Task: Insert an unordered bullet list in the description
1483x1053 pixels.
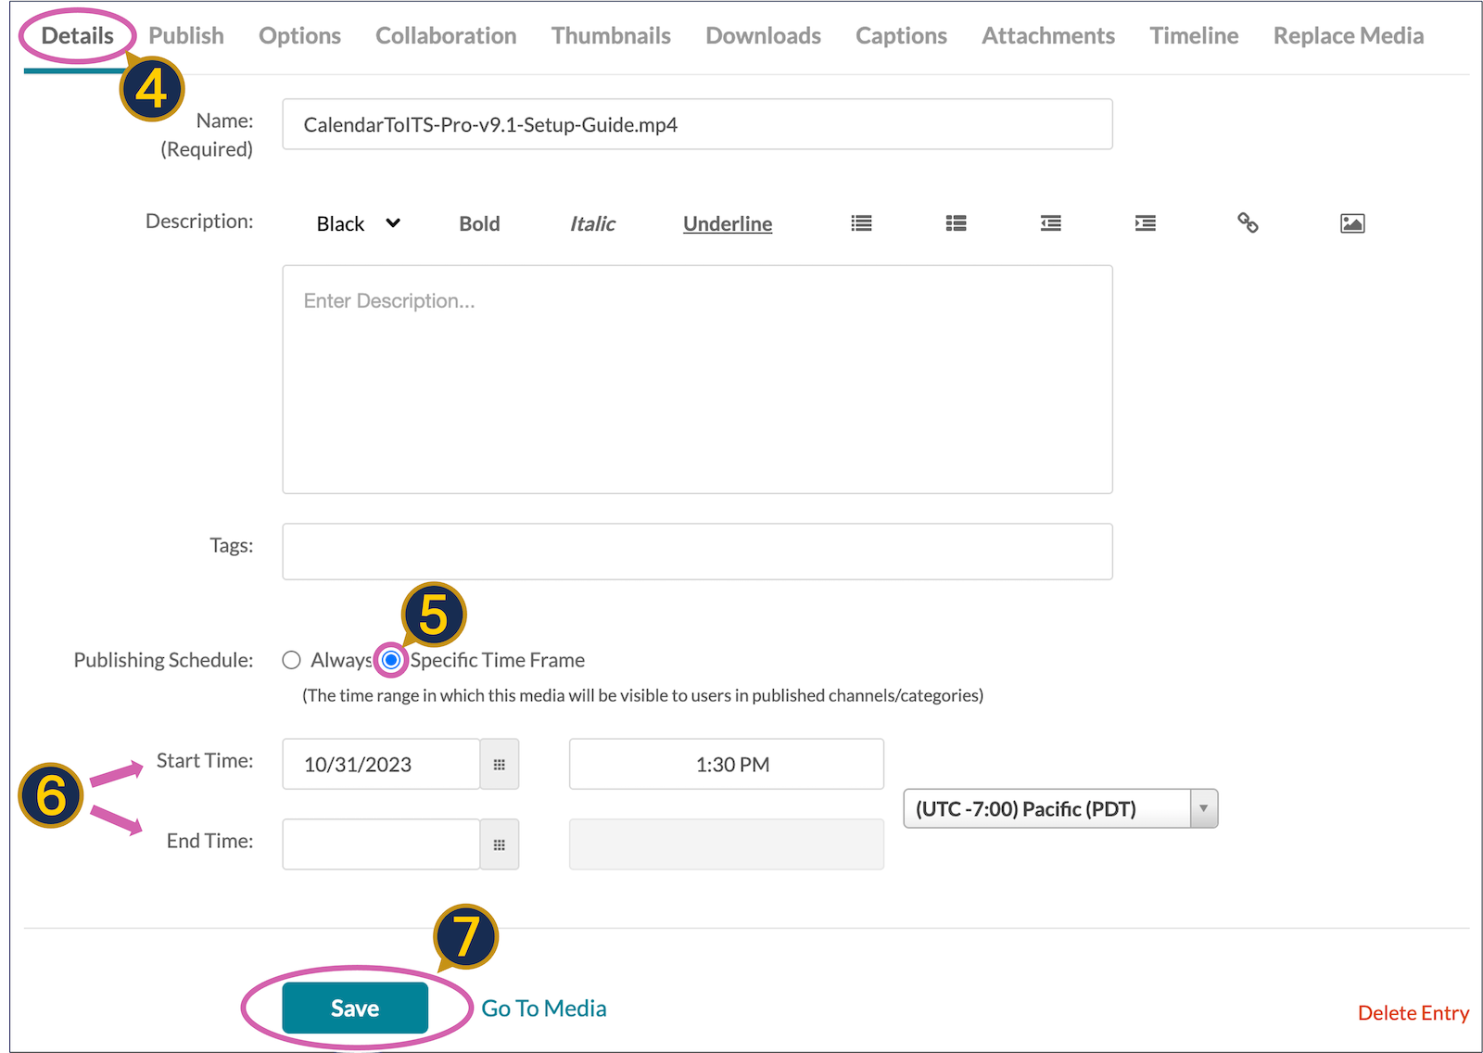Action: 862,223
